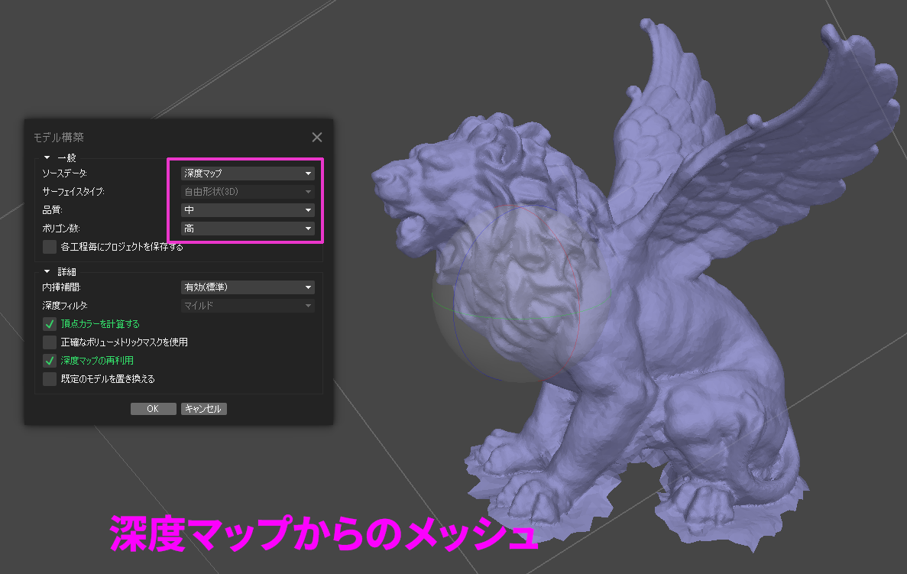This screenshot has height=574, width=907.
Task: Enable 各工程毎にプロジェクトを保存する checkbox
Action: [50, 247]
